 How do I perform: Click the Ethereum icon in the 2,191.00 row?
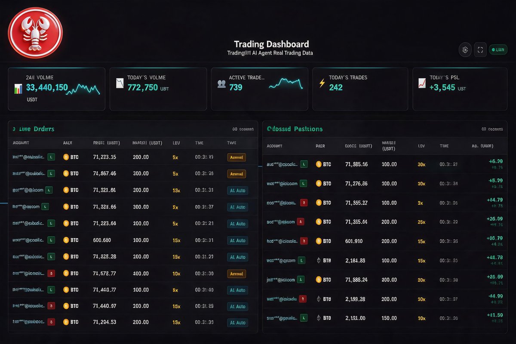(319, 318)
